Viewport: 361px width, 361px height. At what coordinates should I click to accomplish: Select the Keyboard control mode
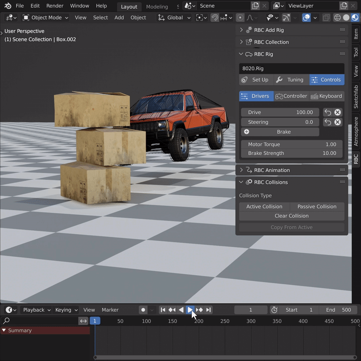[x=327, y=96]
